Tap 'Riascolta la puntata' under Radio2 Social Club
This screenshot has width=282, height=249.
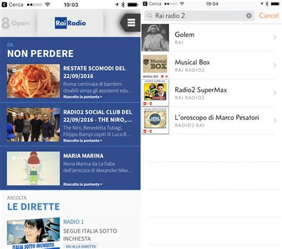point(83,141)
